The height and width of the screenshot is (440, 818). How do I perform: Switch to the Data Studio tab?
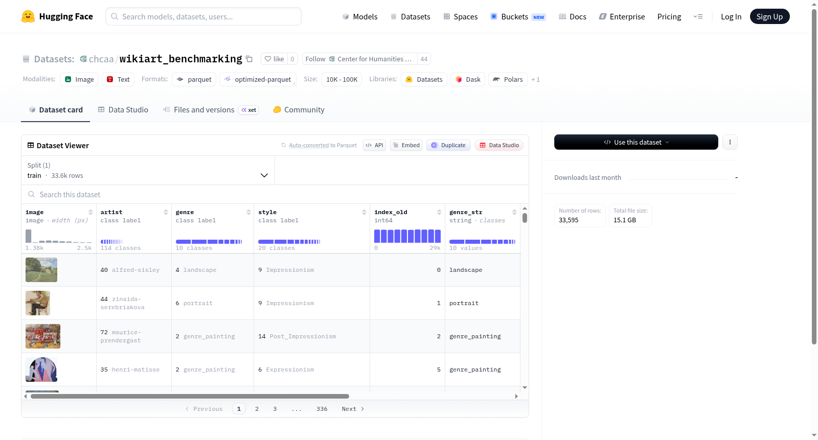coord(123,109)
